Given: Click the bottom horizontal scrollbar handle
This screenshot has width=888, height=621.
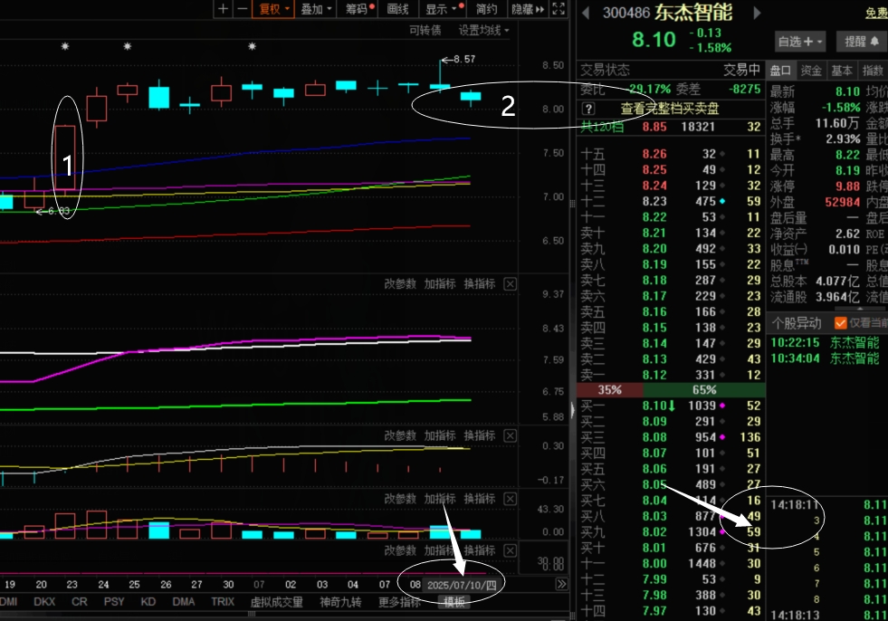Looking at the screenshot, I should 252,614.
